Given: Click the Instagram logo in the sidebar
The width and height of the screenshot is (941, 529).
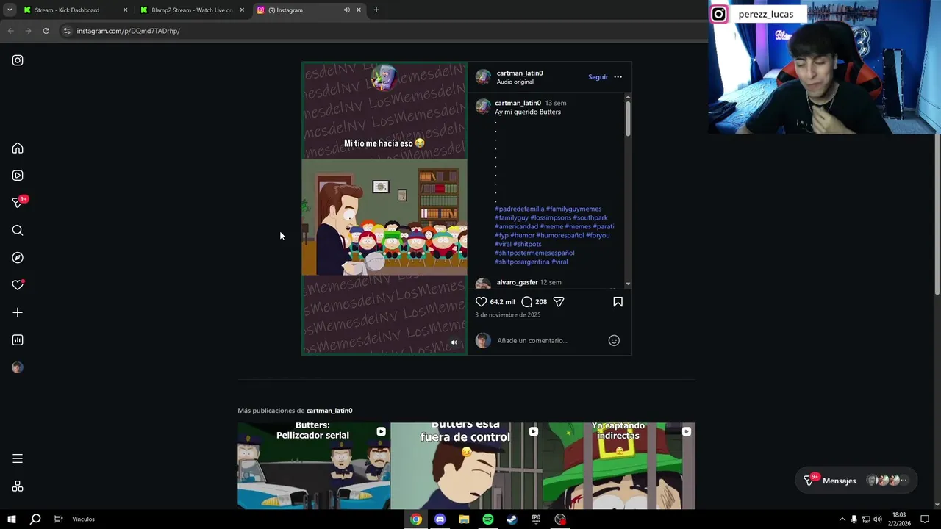Looking at the screenshot, I should point(18,60).
